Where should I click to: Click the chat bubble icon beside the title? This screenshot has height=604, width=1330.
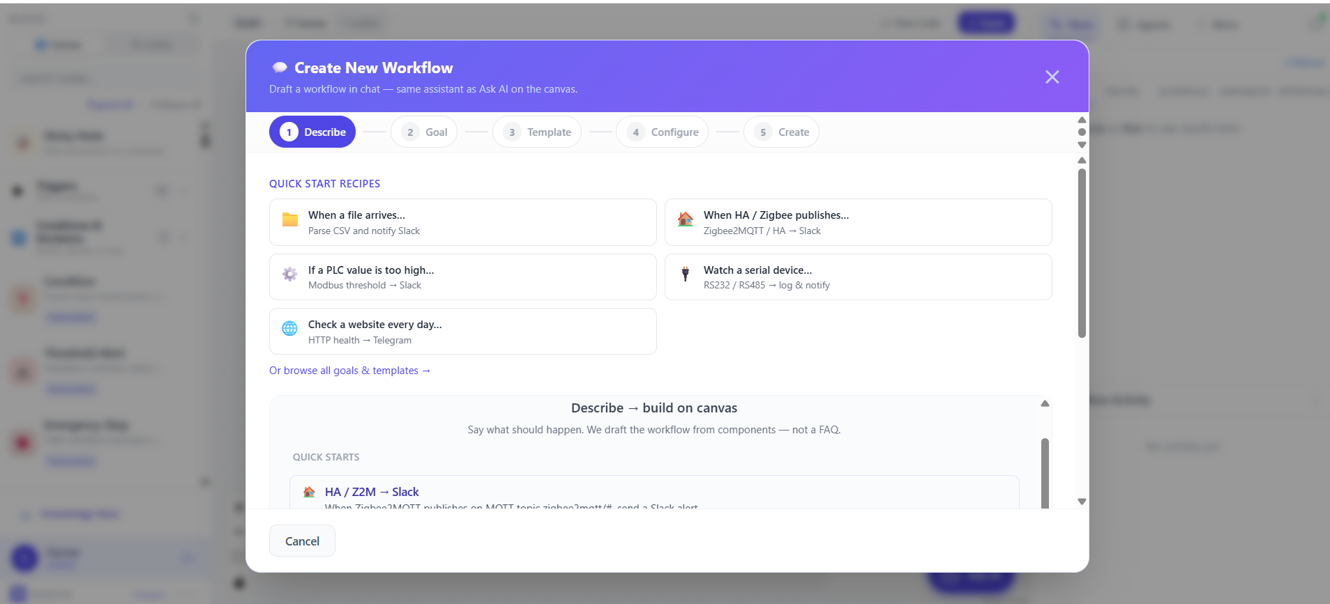(x=280, y=68)
